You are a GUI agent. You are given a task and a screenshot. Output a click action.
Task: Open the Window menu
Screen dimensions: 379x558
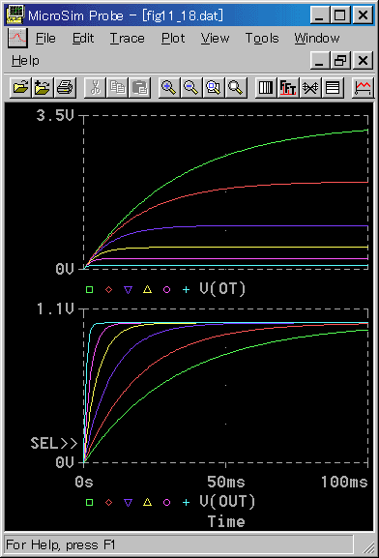(x=317, y=38)
